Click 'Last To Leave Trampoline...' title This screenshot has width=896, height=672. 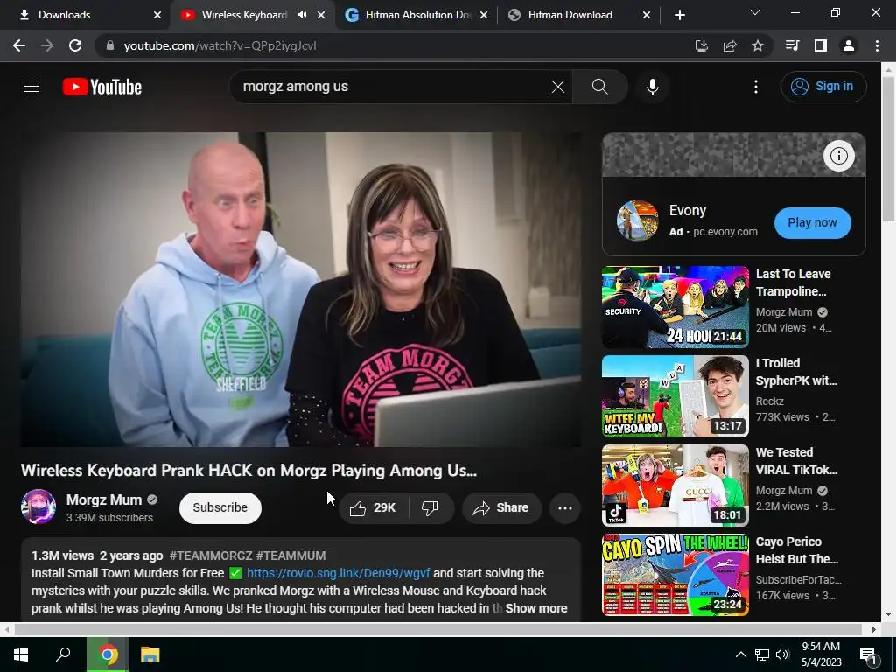click(793, 283)
